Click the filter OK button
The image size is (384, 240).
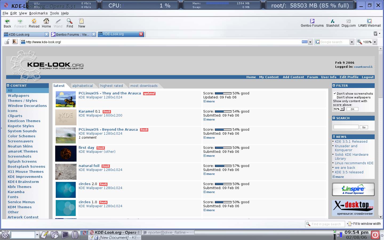tap(352, 109)
